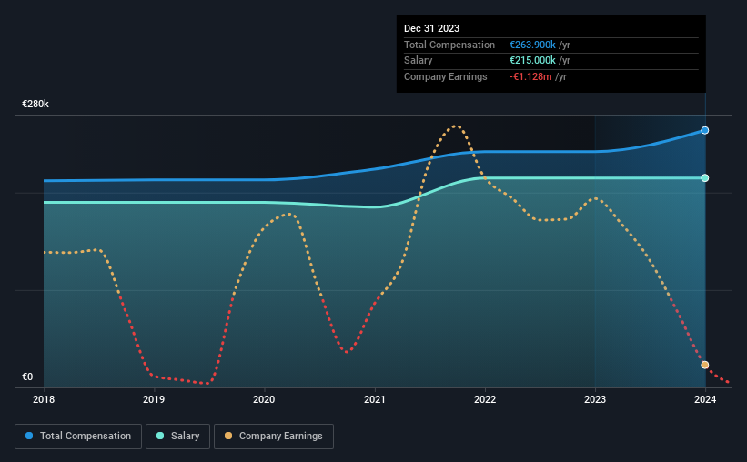Click the orange dot in the Company Earnings legend
This screenshot has height=462, width=747.
pos(228,436)
